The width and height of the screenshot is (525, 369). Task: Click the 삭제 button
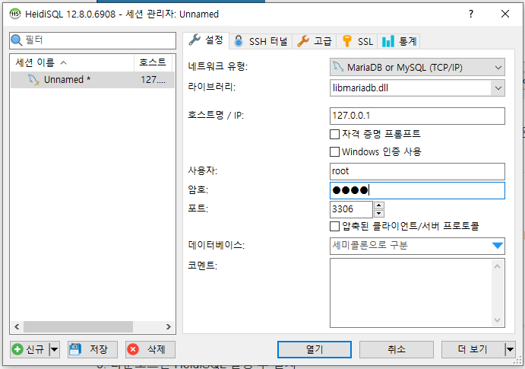(x=150, y=349)
